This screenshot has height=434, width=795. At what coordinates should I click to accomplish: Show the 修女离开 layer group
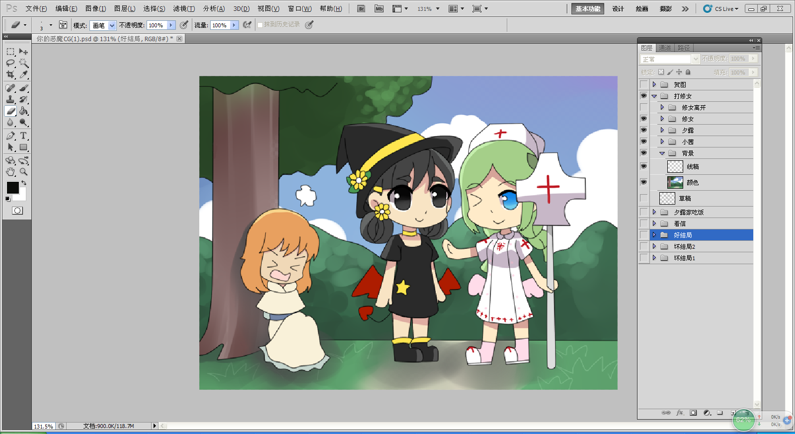644,107
